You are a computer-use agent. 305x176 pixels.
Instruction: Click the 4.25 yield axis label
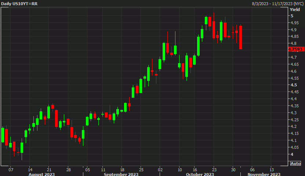(x=294, y=120)
